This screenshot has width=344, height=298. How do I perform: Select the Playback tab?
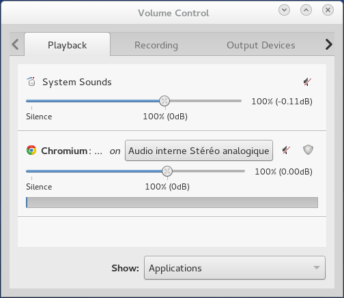[x=67, y=45]
